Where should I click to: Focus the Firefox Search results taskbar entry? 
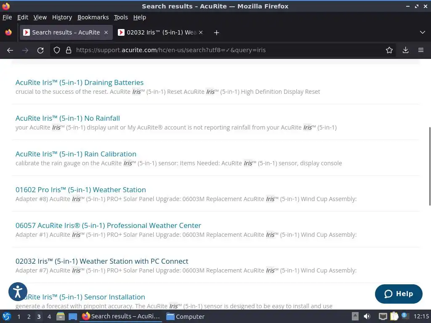coord(121,316)
